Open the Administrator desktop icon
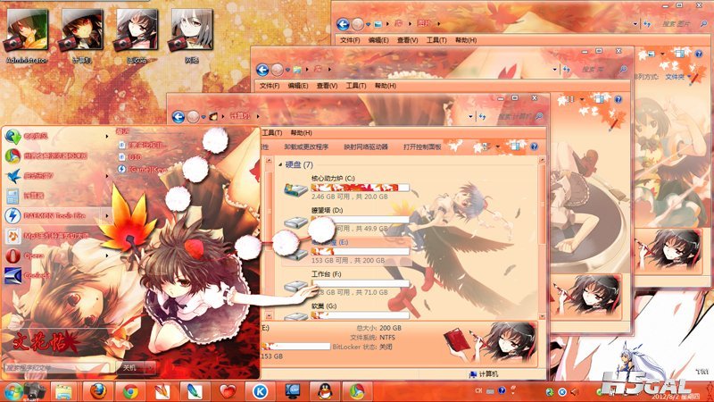The image size is (714, 402). point(27,35)
